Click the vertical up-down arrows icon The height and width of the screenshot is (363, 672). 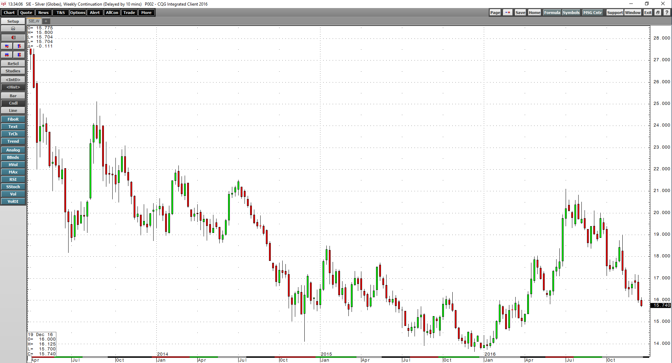point(19,46)
